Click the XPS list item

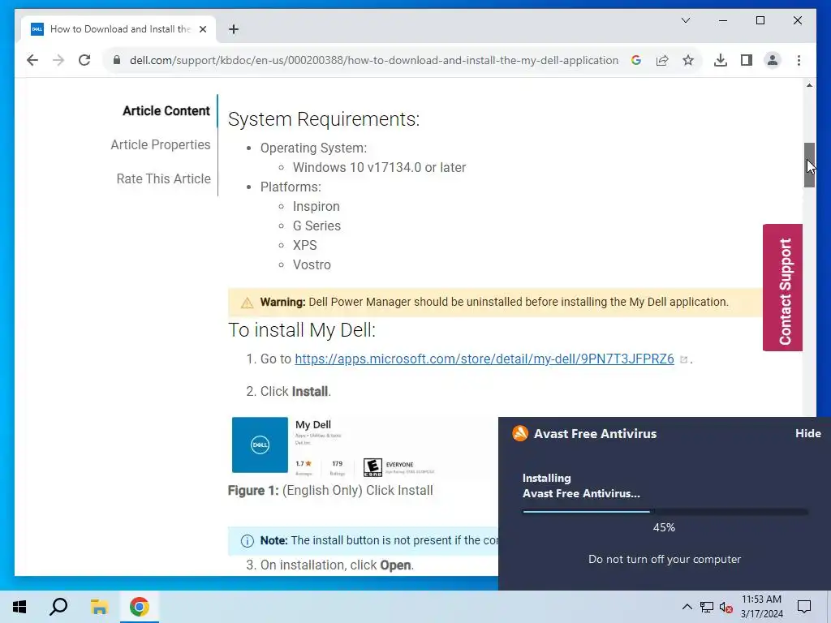[x=305, y=245]
